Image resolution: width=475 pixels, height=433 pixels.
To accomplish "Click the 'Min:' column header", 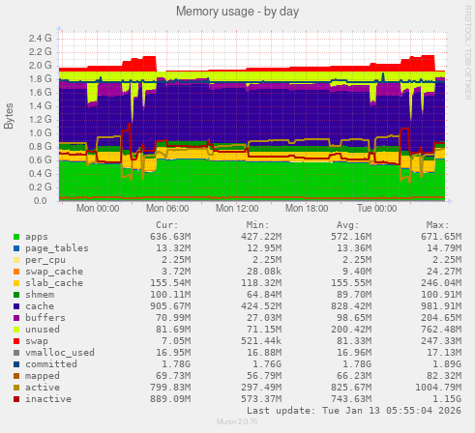I will [x=257, y=225].
